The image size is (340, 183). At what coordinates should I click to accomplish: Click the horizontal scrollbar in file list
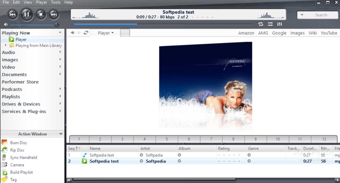point(154,180)
